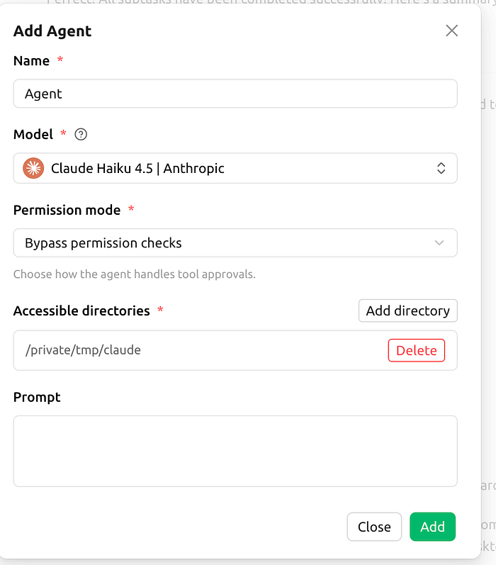Close the Add Agent dialog with the X icon
The image size is (496, 565).
(x=451, y=30)
